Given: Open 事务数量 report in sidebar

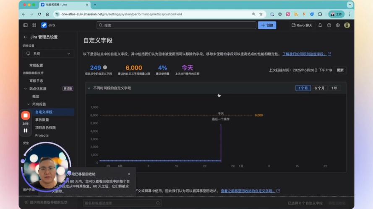Looking at the screenshot, I should (x=42, y=120).
